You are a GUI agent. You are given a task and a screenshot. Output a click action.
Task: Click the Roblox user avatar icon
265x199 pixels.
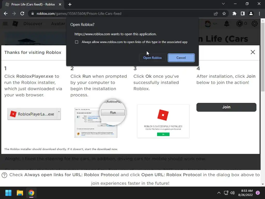[208, 24]
